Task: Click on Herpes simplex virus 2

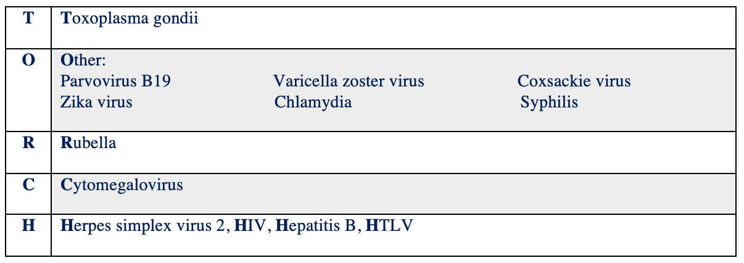Action: [144, 226]
